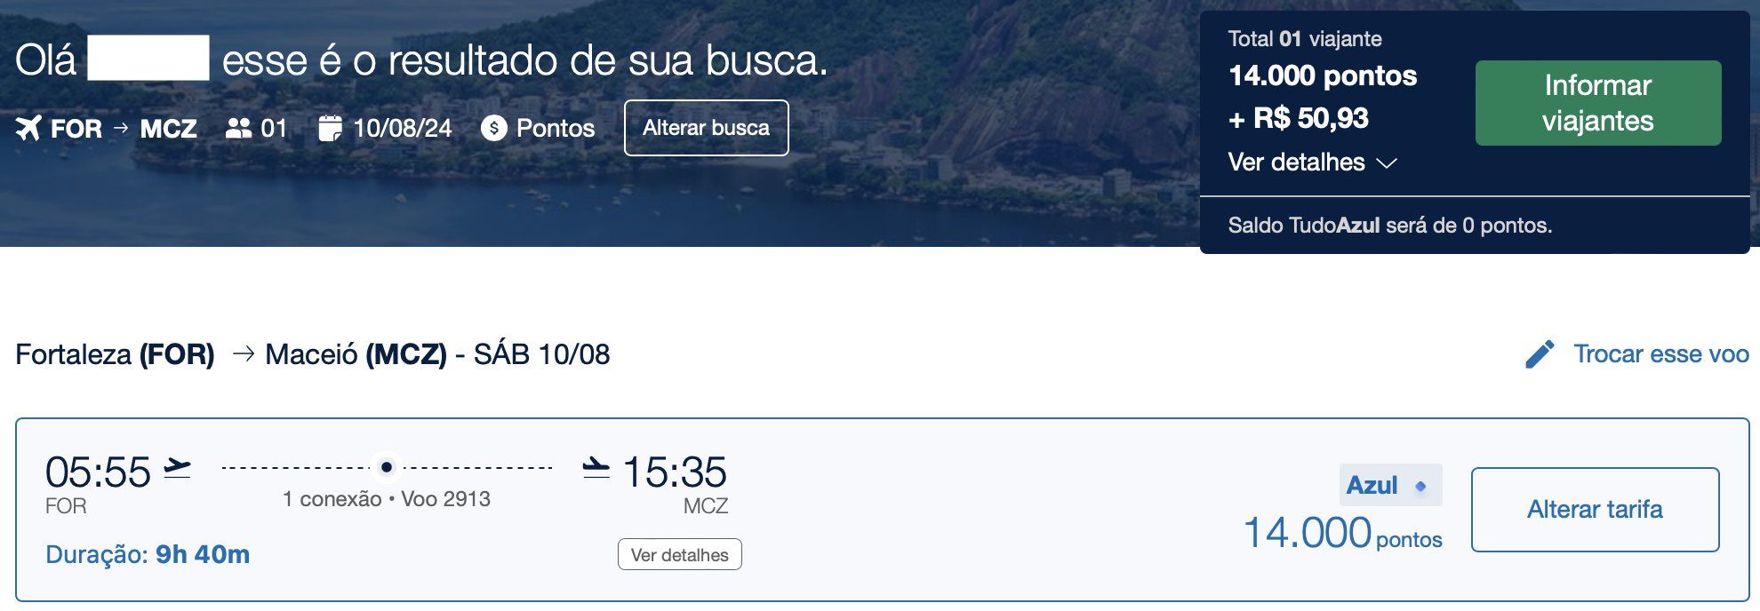This screenshot has height=611, width=1760.
Task: Click the Trocar esse voo link
Action: (1660, 353)
